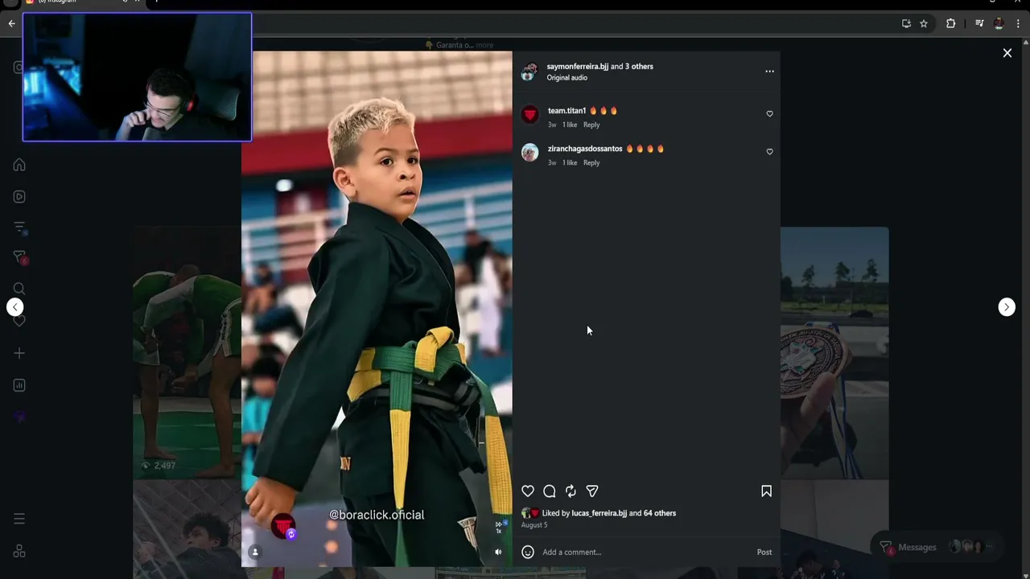This screenshot has height=579, width=1030.
Task: Open the grid thumbnail showing 2,497 views
Action: tap(187, 352)
